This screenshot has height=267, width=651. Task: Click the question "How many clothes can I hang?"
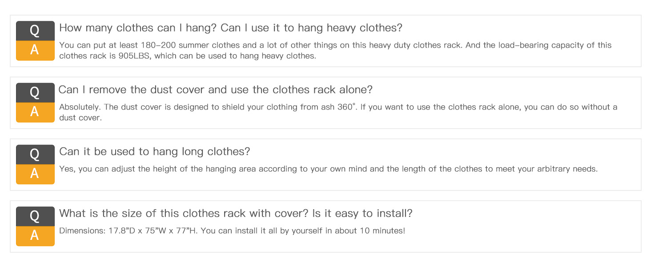[x=138, y=28]
